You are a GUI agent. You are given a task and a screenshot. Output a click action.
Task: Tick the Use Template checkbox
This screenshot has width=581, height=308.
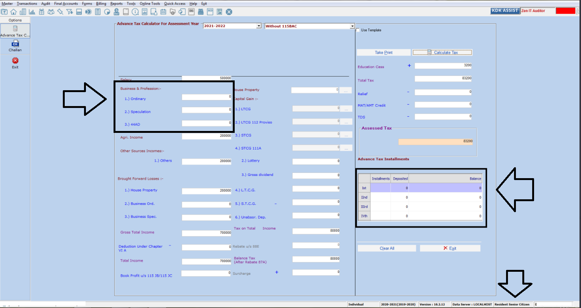tap(358, 30)
